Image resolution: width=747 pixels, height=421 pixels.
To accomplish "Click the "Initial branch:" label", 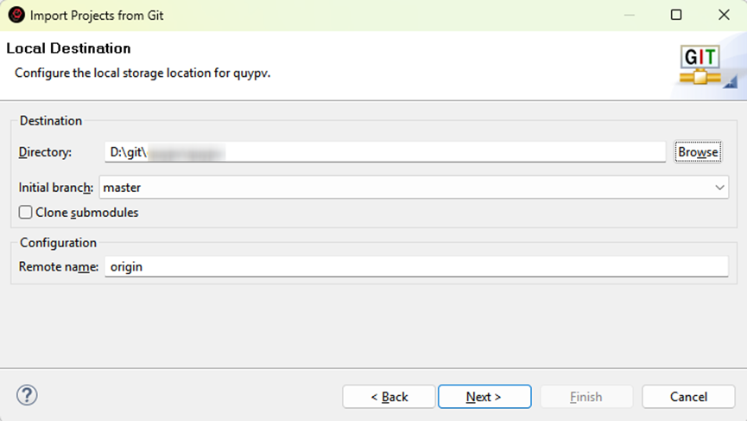I will coord(55,188).
